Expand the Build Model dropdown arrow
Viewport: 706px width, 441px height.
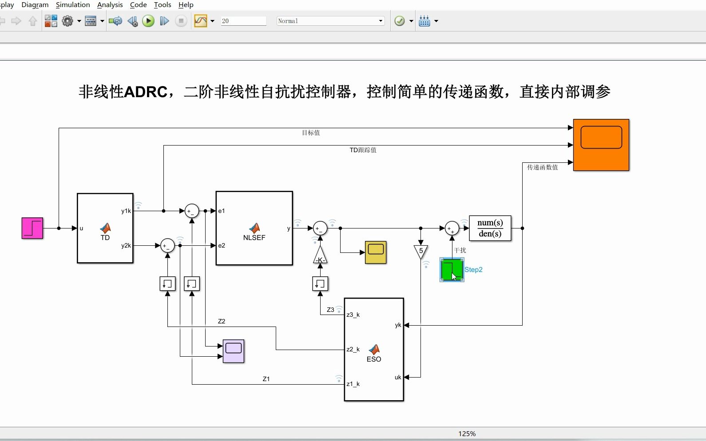pos(436,21)
